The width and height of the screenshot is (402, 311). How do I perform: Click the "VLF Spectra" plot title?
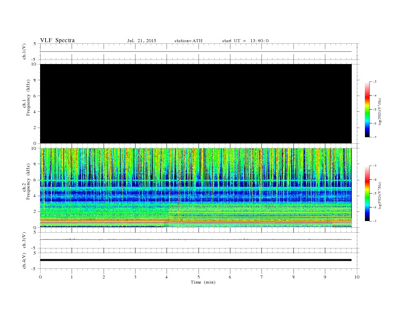(x=57, y=40)
